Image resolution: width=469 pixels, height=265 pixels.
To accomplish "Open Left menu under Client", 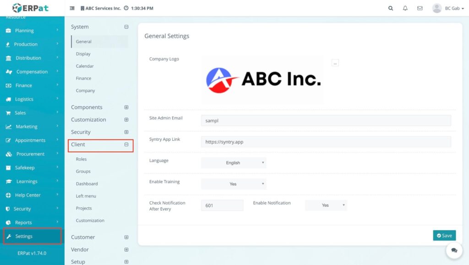I will [x=86, y=196].
